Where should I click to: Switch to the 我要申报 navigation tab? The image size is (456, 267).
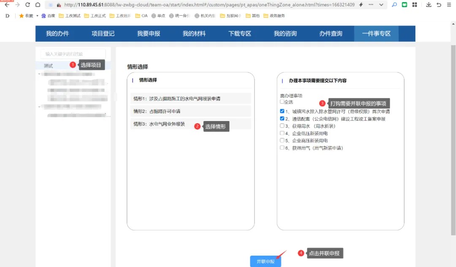(149, 34)
